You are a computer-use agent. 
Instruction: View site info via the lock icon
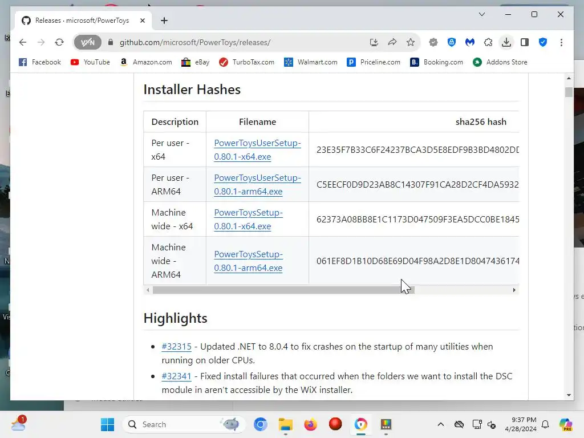110,42
